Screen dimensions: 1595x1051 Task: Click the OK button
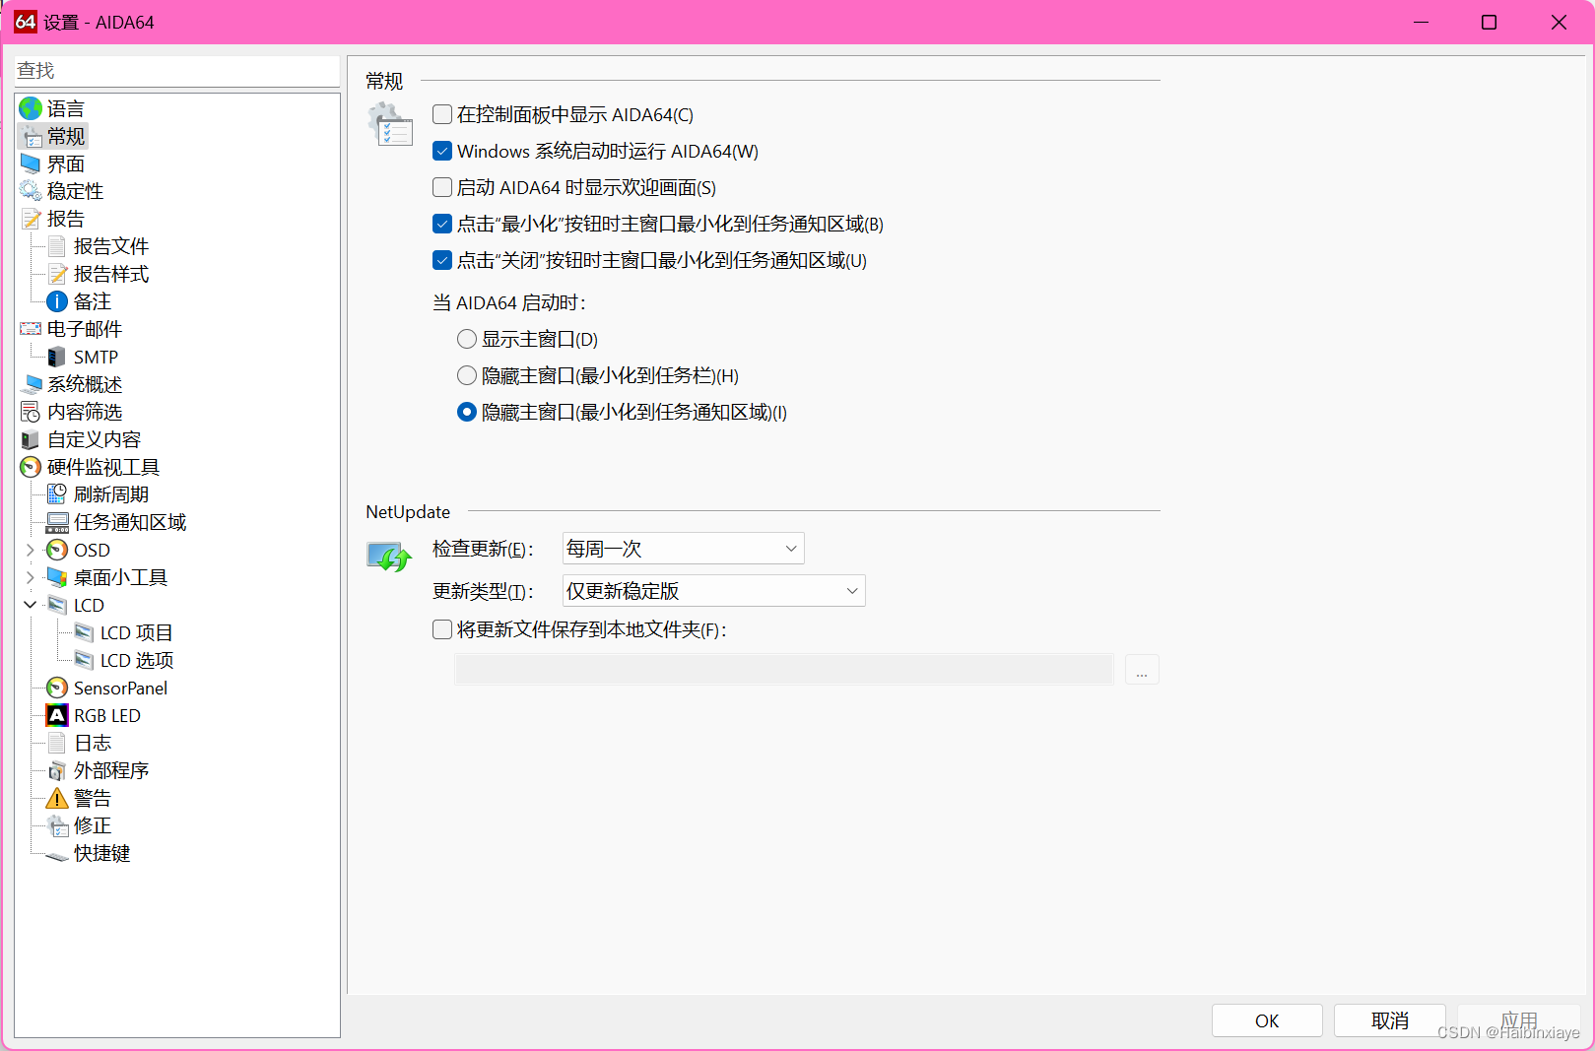[x=1267, y=1019]
